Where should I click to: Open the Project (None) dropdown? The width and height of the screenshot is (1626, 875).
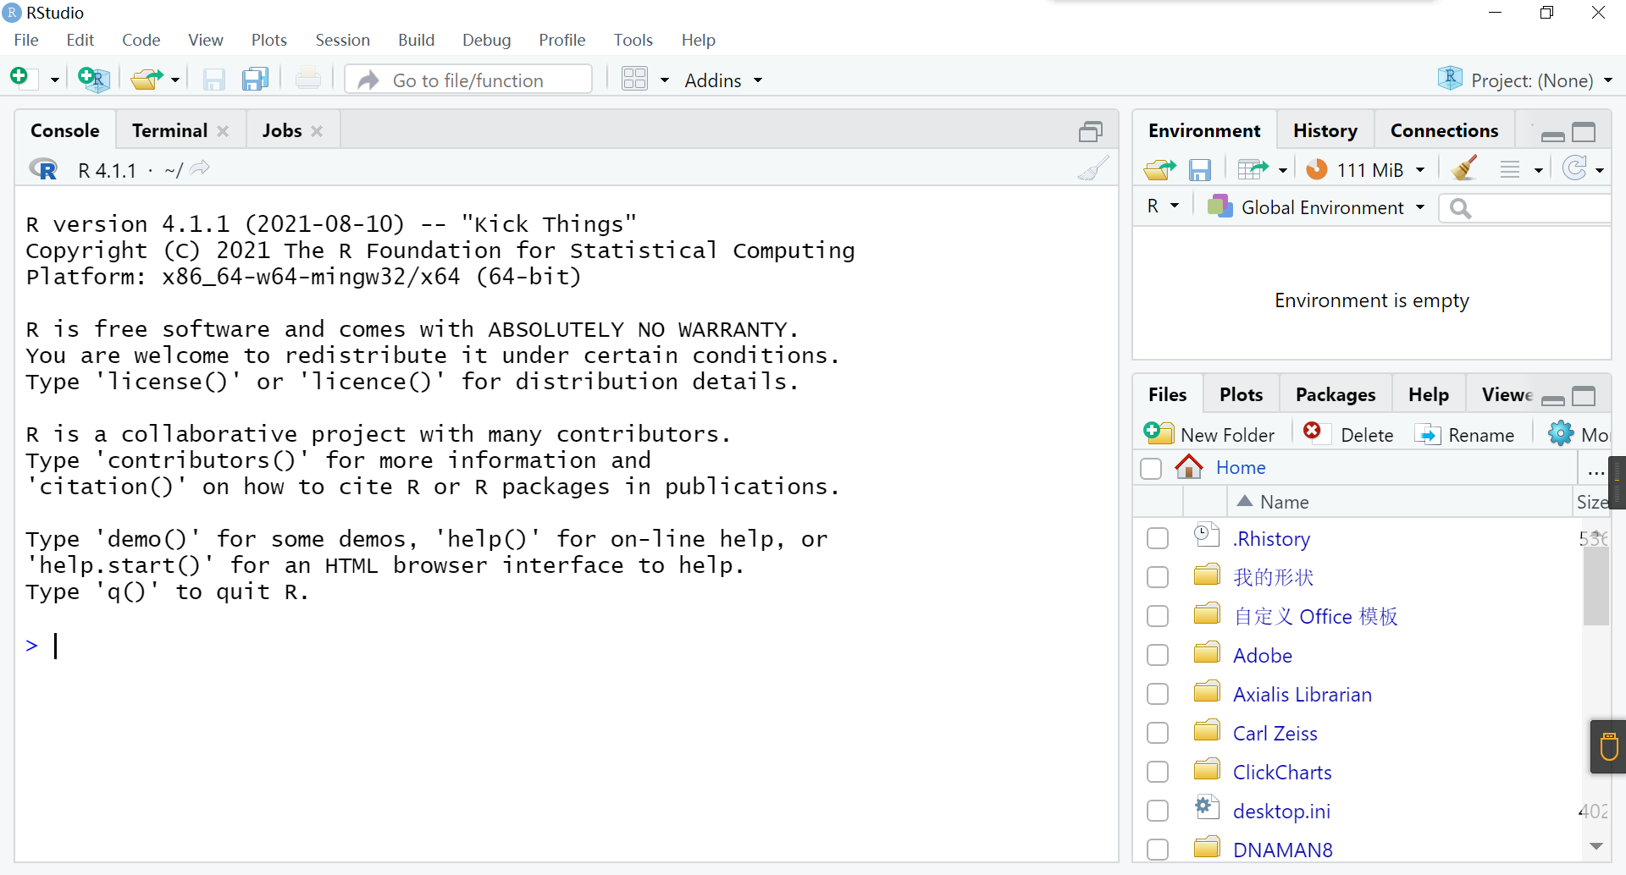click(1525, 80)
